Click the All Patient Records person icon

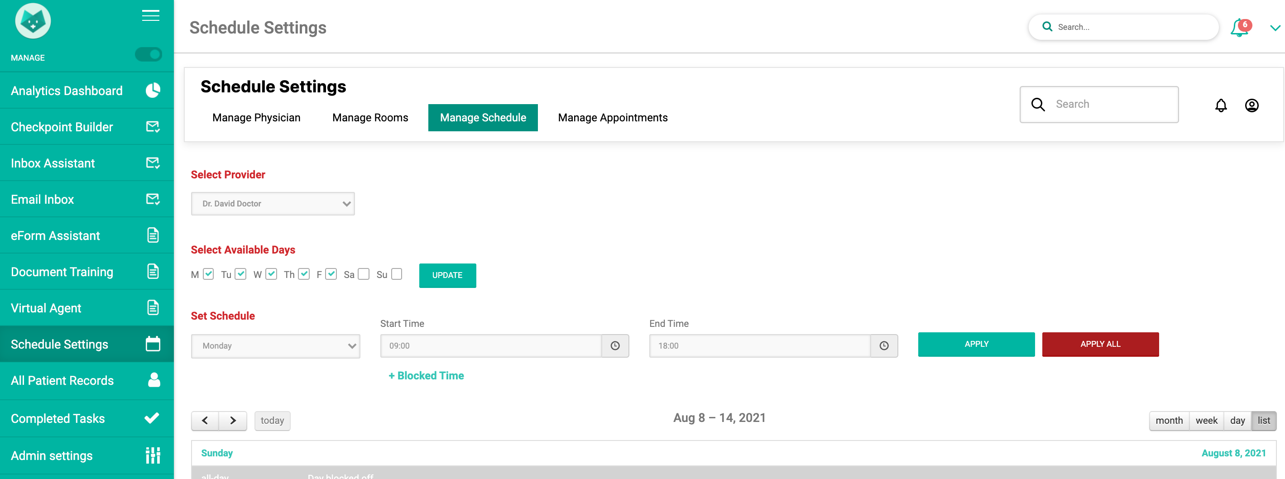tap(154, 380)
